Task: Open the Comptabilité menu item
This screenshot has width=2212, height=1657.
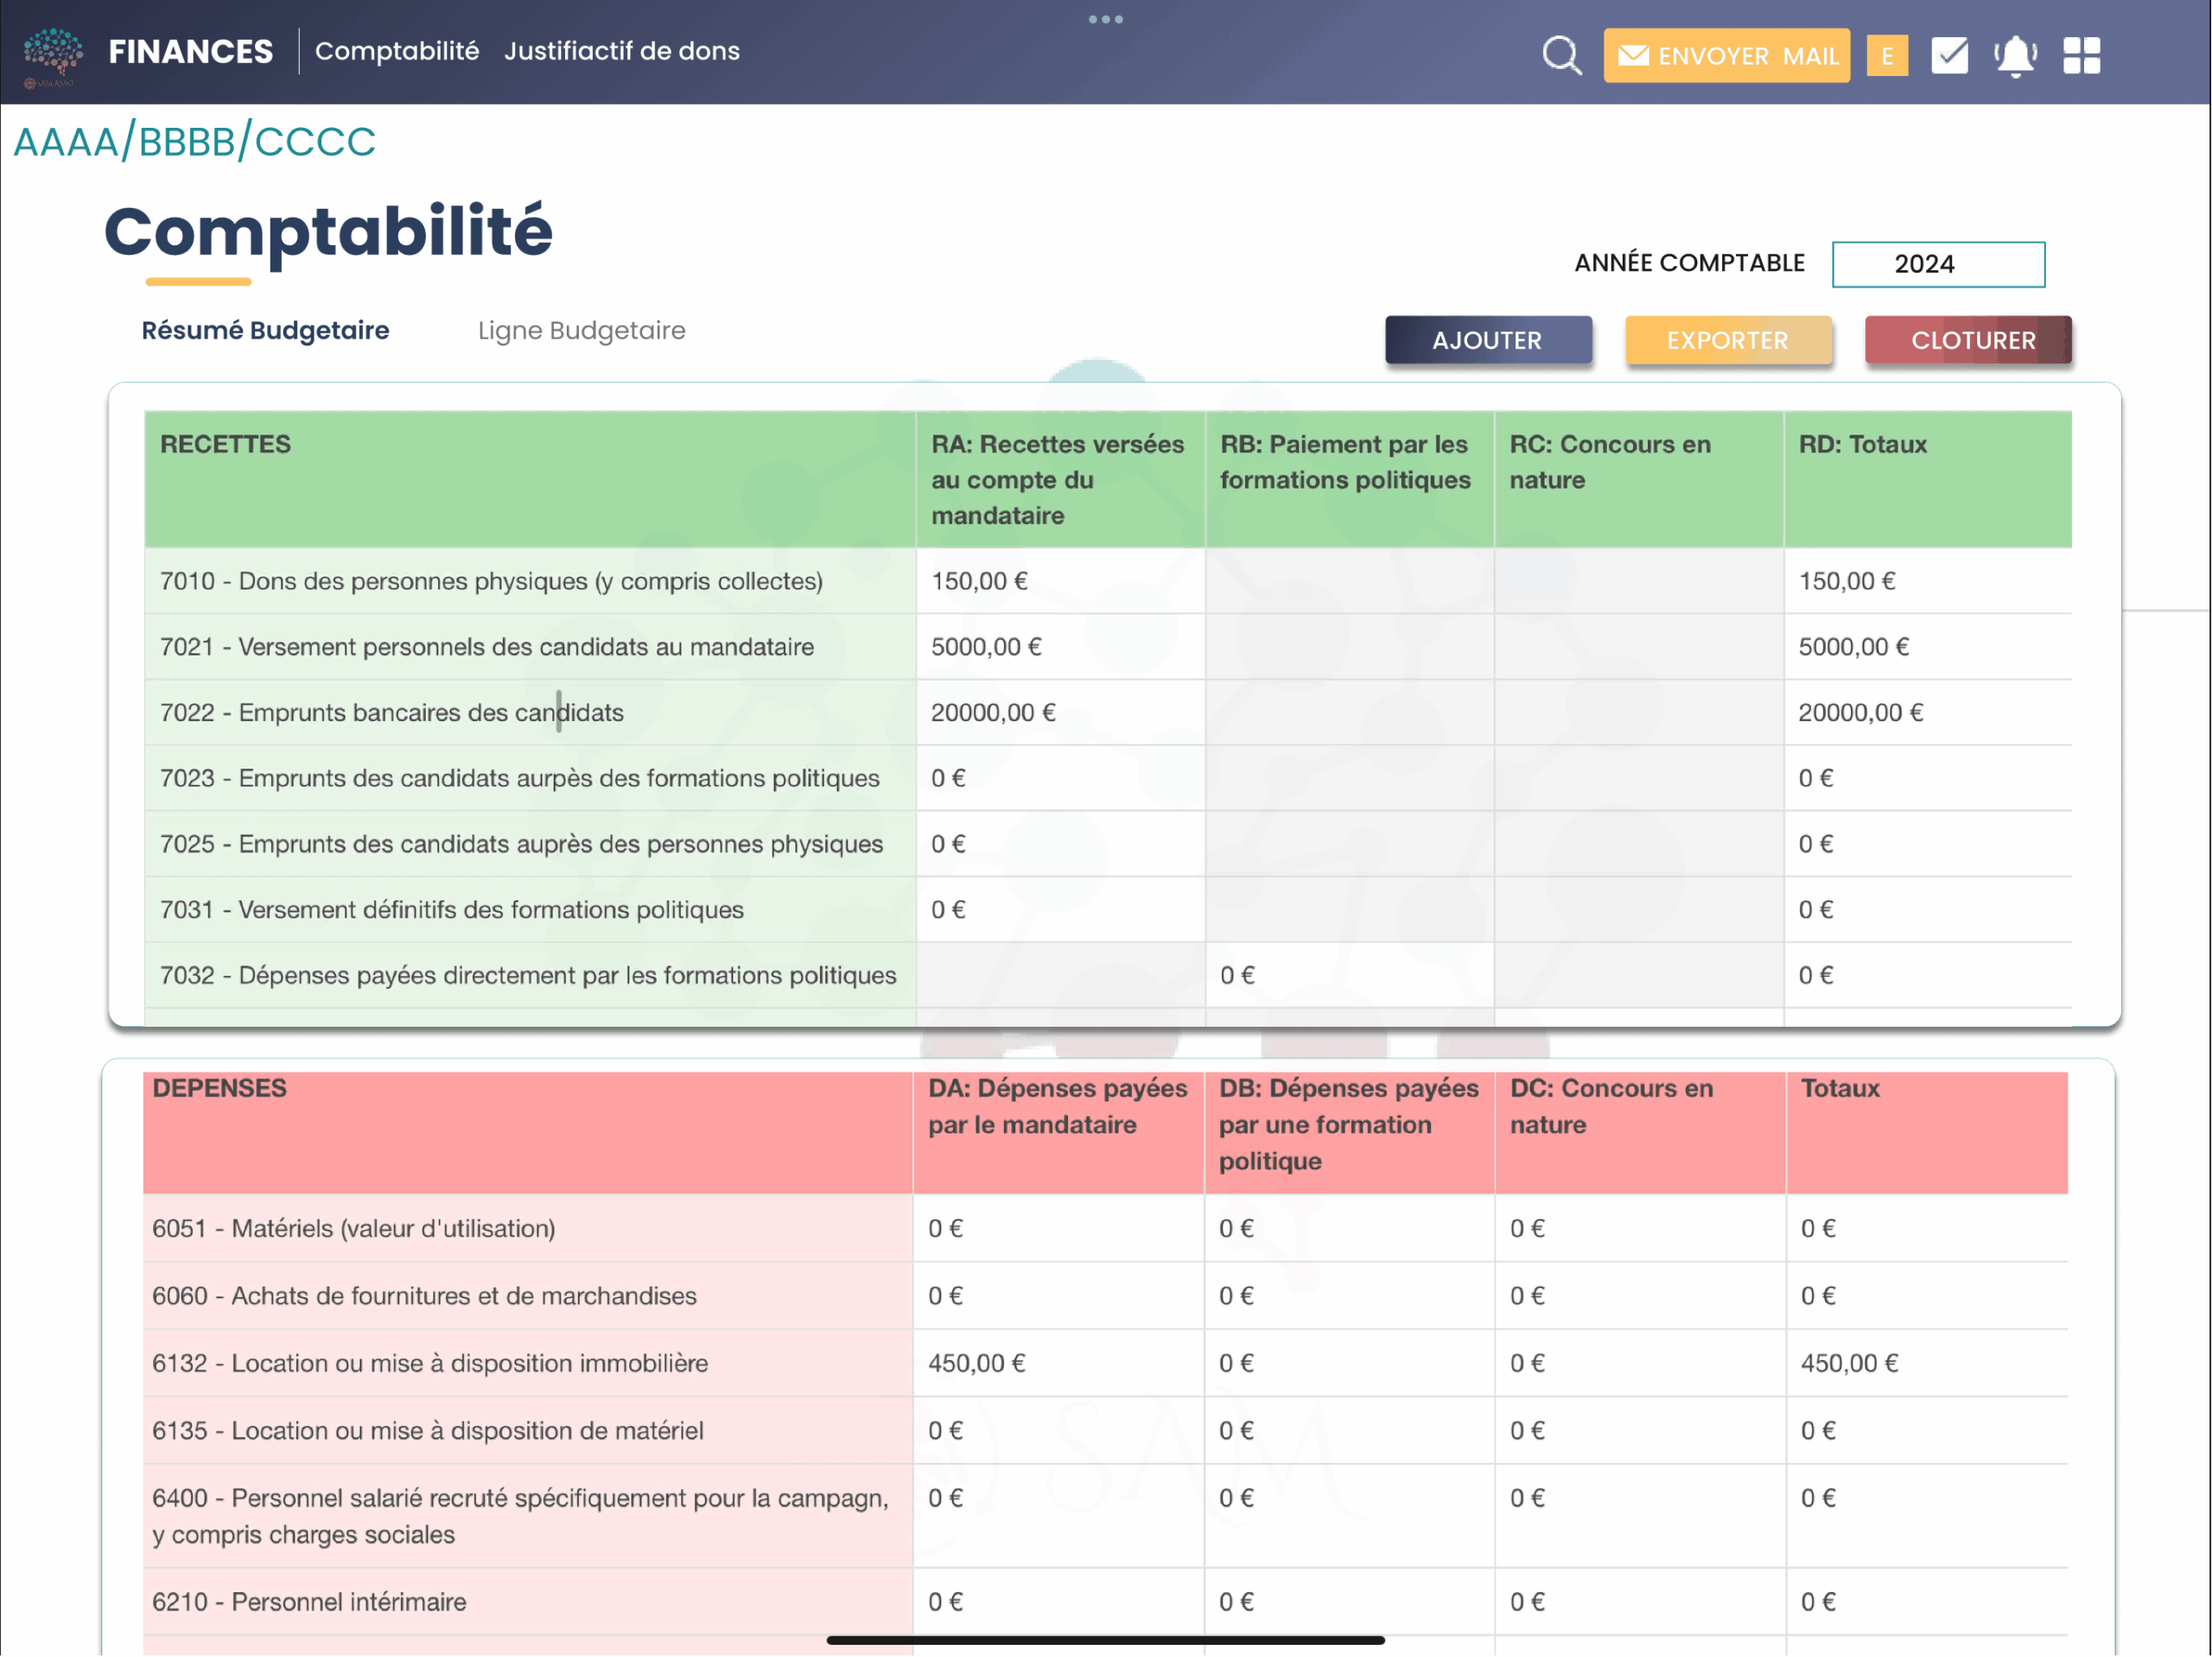Action: click(397, 51)
